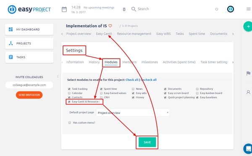The width and height of the screenshot is (252, 156).
Task: Click the Check all link
Action: (132, 80)
